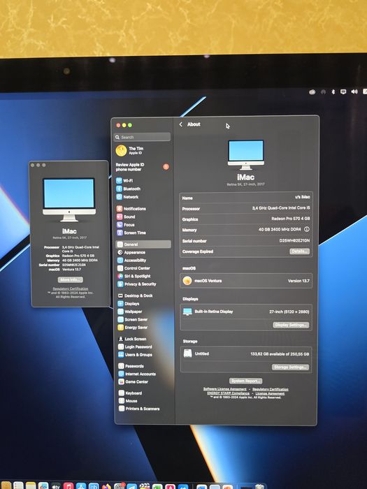Open Regulatory Certification link in small About window
This screenshot has height=489, width=367.
[71, 289]
